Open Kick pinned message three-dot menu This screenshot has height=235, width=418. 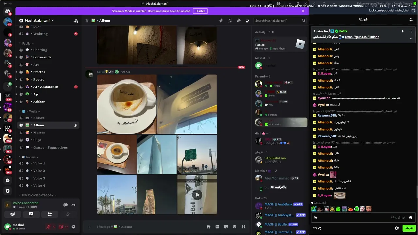tap(411, 31)
